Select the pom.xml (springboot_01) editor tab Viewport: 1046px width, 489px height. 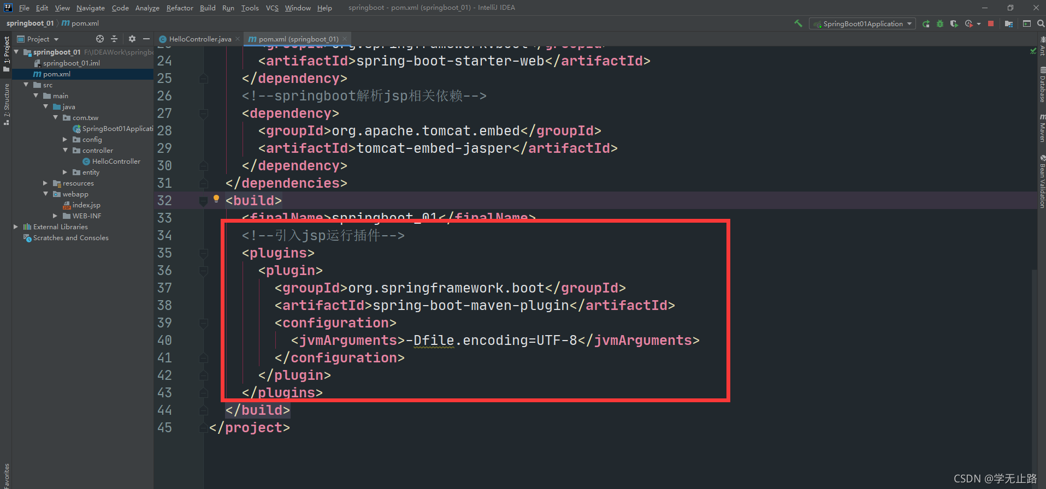click(298, 39)
